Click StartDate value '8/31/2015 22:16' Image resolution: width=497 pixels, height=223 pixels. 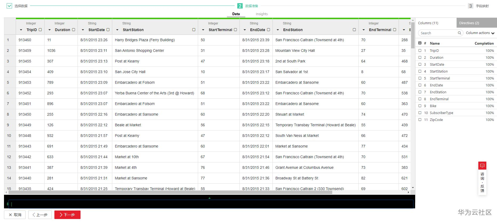94,114
